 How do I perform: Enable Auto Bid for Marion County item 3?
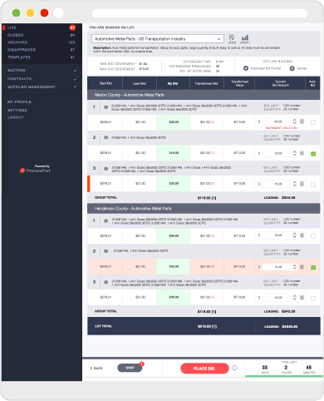[313, 185]
